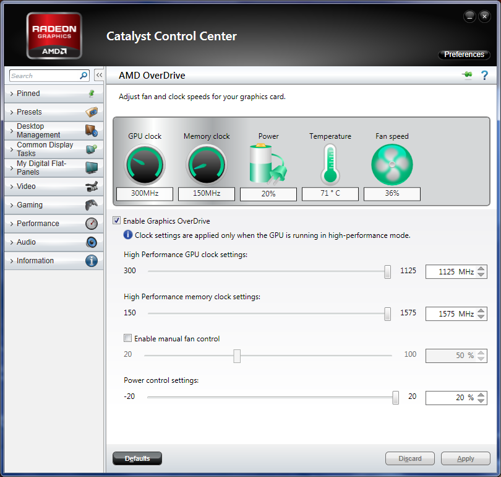Click the Gaming controller icon
The width and height of the screenshot is (501, 477).
coord(92,205)
